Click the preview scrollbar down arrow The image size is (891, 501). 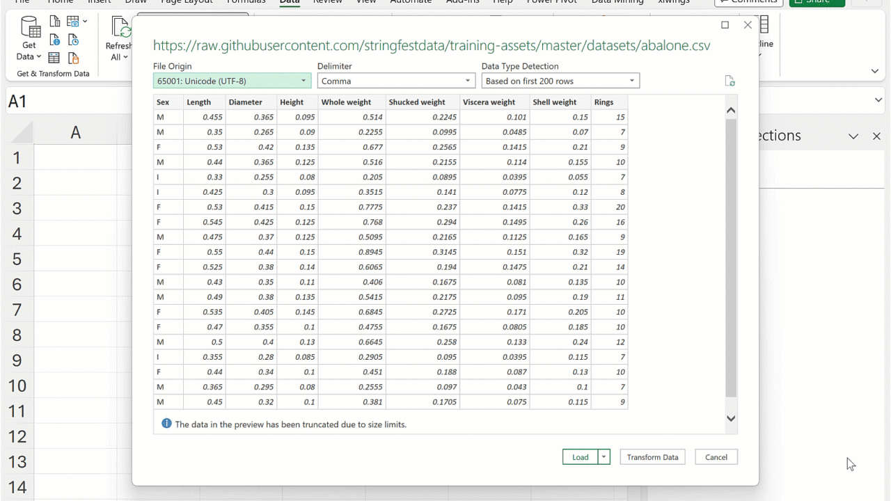pos(731,418)
